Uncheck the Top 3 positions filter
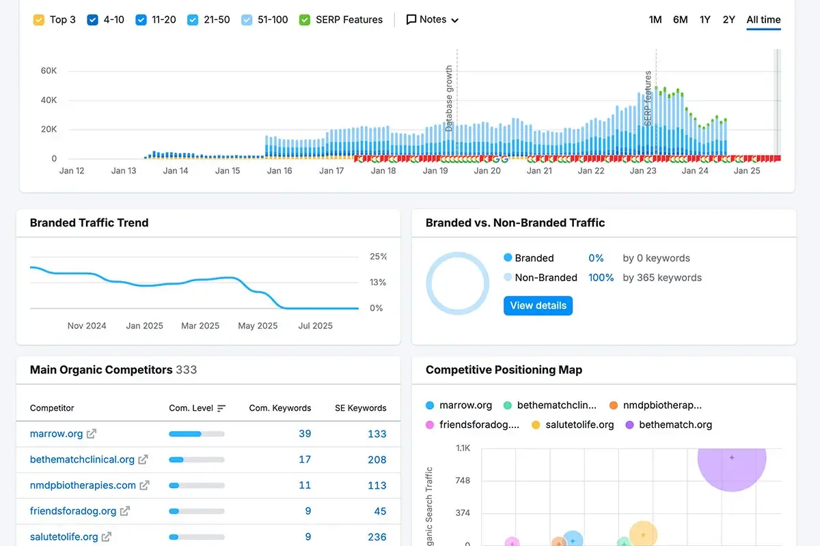Image resolution: width=820 pixels, height=546 pixels. pos(39,19)
